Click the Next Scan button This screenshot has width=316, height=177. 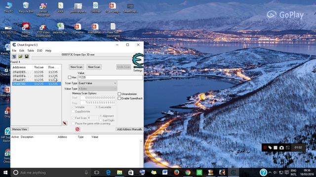click(x=94, y=67)
